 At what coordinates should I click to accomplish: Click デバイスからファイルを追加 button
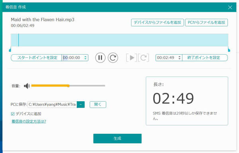point(157,23)
